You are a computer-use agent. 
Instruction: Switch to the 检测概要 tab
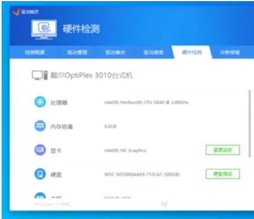coord(35,52)
